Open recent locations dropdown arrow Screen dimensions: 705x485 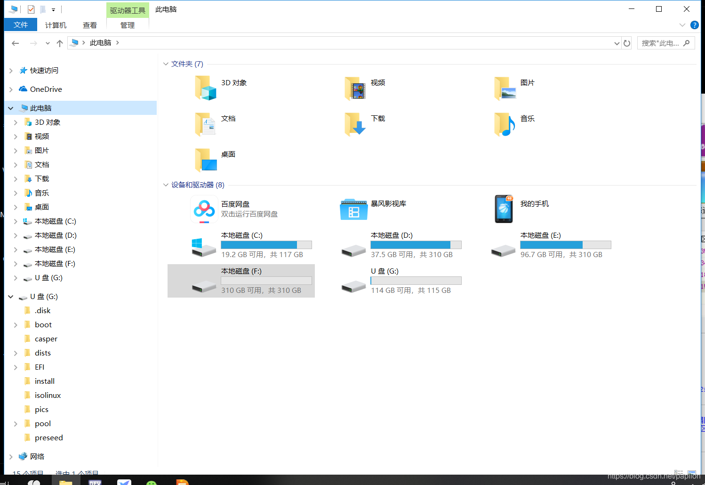[48, 43]
